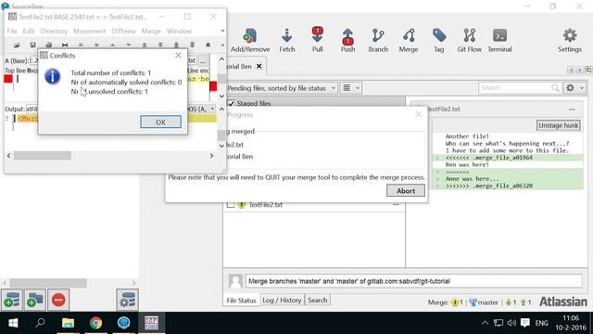Open File Explorer from the taskbar
Screen dimensions: 593x334
[x=68, y=323]
